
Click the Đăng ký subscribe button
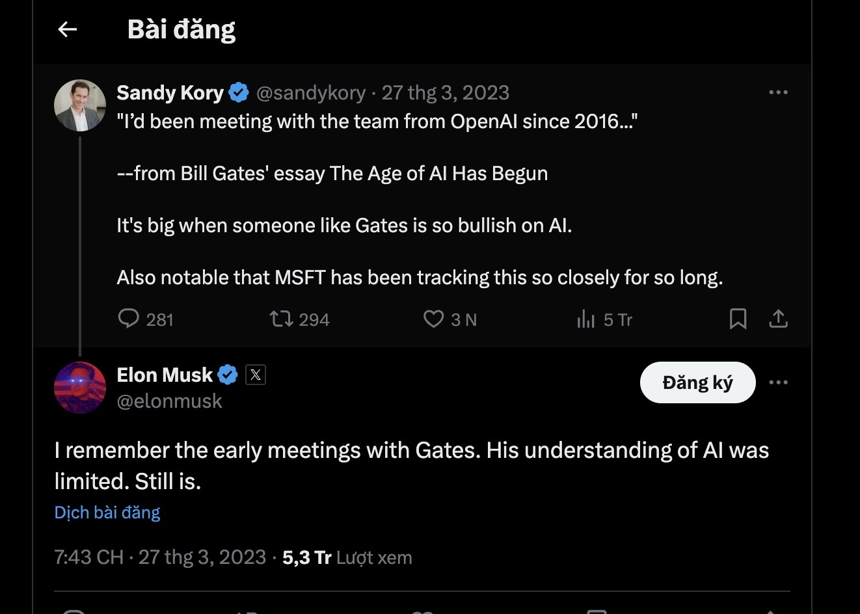[697, 382]
